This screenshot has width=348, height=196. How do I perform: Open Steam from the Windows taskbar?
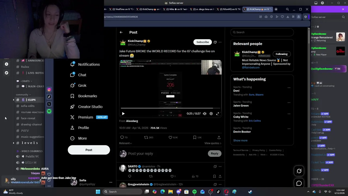point(250,192)
